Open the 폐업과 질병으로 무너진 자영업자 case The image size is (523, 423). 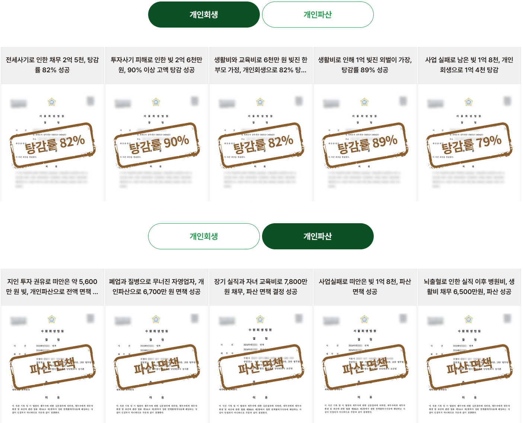(x=157, y=287)
